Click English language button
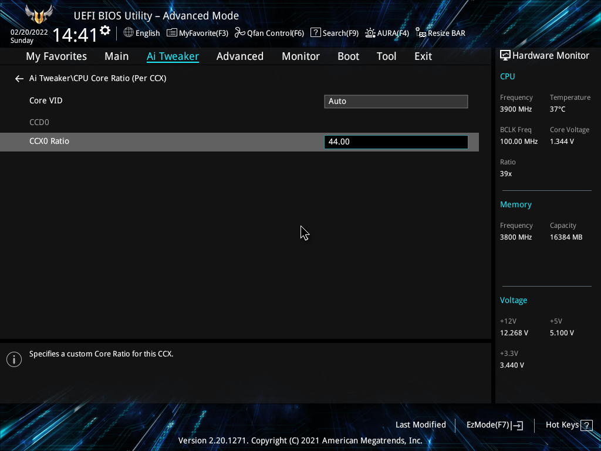The image size is (601, 451). (x=147, y=33)
